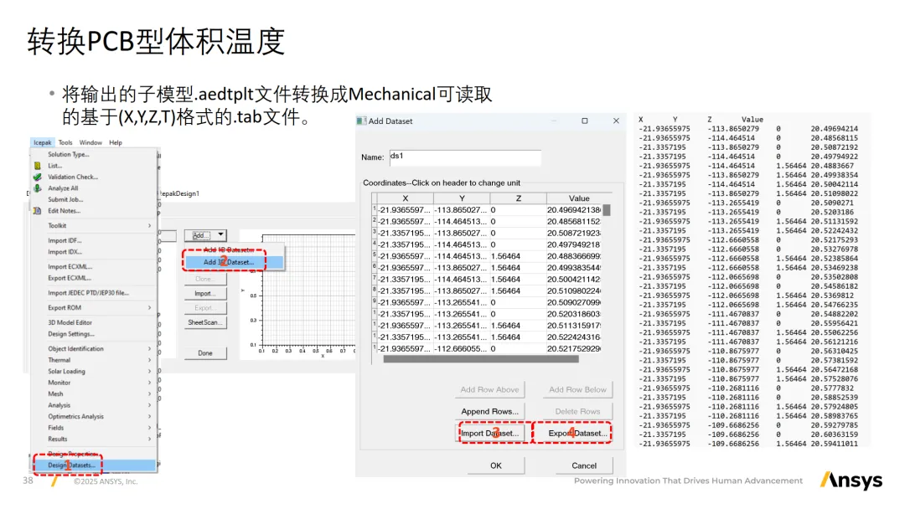Select Import ECXML menu entry
Image resolution: width=905 pixels, height=509 pixels.
coord(70,267)
